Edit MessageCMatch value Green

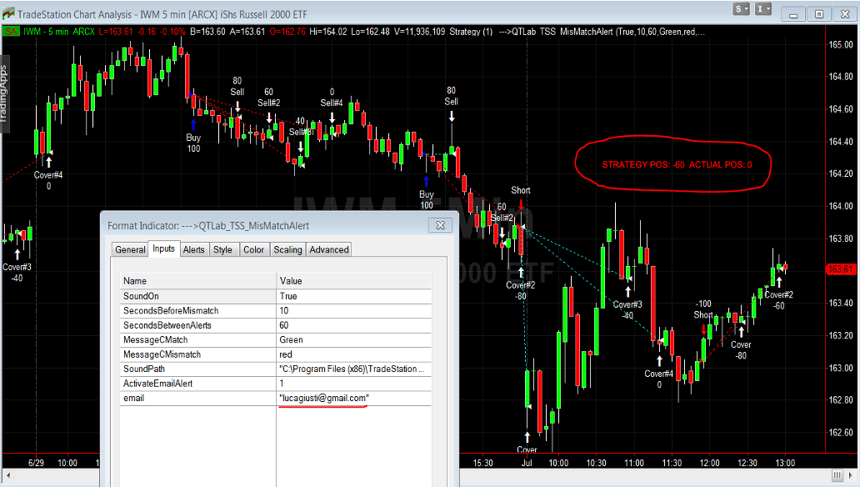(354, 340)
